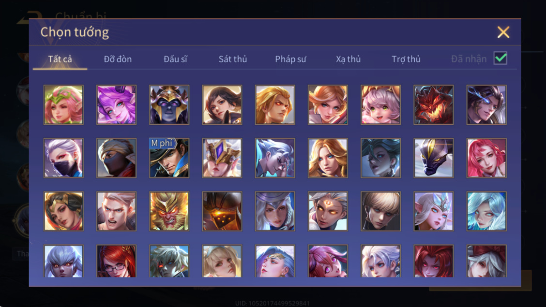Pick the red-haired hero wearing glasses

[x=116, y=261]
